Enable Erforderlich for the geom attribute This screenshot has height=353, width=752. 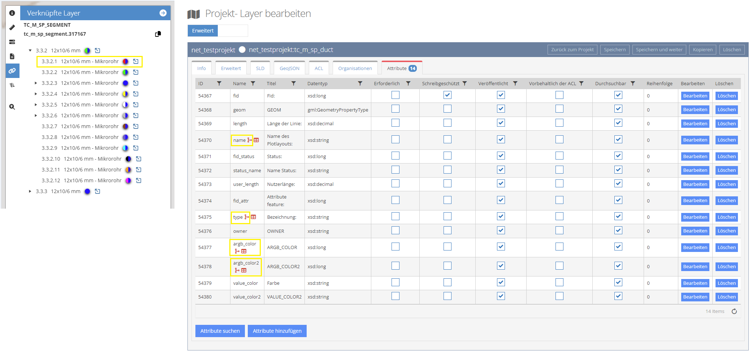click(396, 109)
